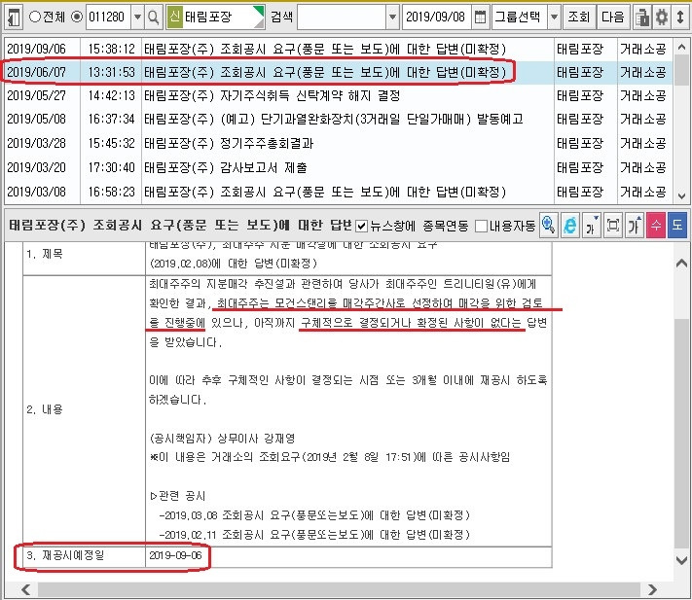Click the stock code input showing 011280

pos(109,18)
